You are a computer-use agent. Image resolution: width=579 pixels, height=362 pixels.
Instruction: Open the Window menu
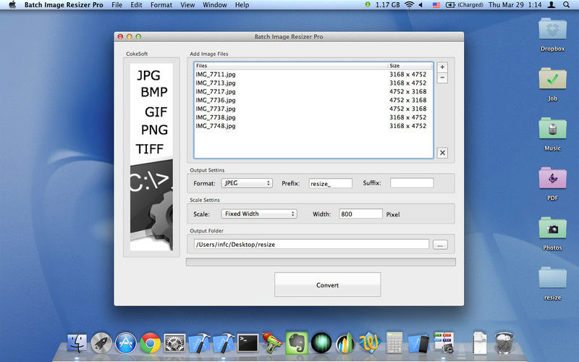tap(214, 5)
